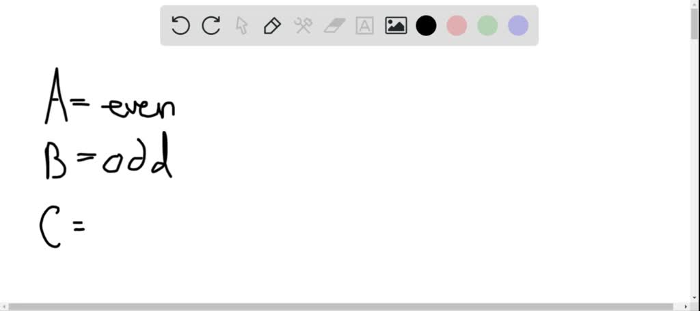700x311 pixels.
Task: Click the scroll up arrow
Action: [695, 3]
